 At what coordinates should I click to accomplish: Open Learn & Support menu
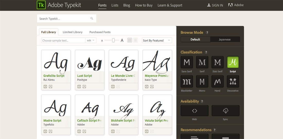(x=170, y=5)
